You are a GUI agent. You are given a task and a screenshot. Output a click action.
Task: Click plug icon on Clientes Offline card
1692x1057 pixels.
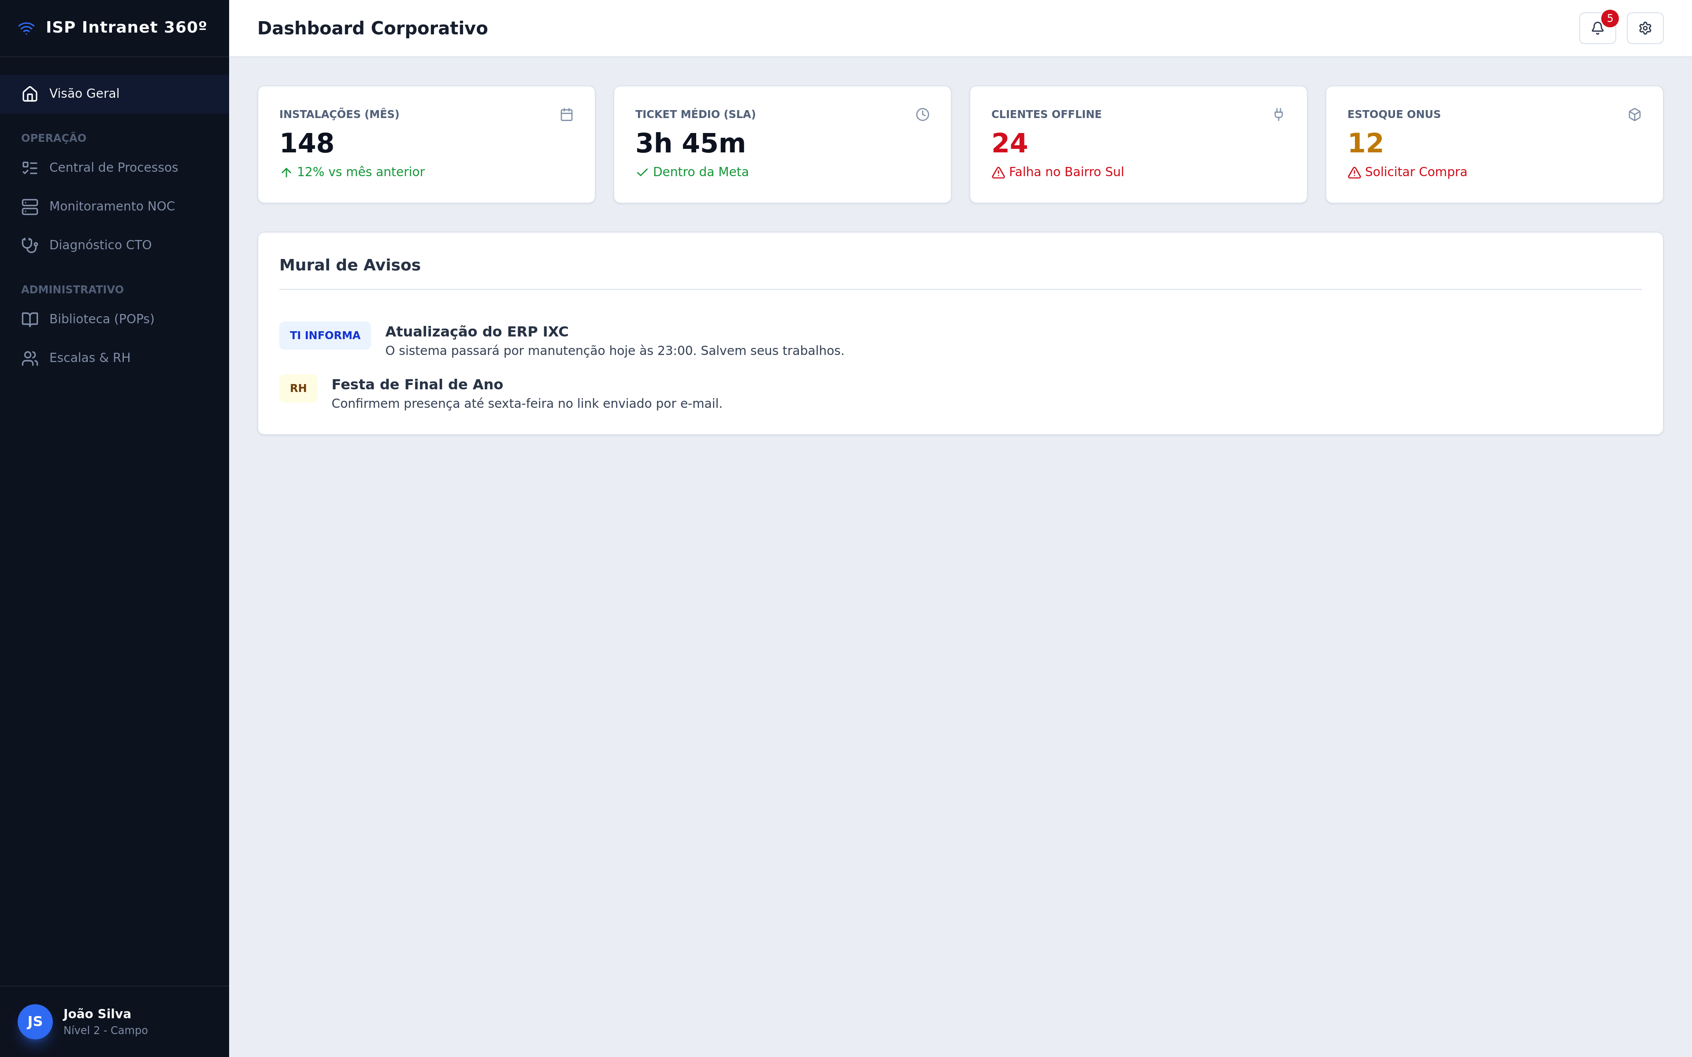point(1278,115)
